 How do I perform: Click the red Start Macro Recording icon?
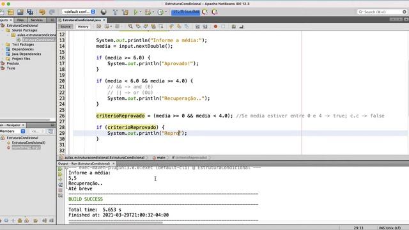click(215, 26)
